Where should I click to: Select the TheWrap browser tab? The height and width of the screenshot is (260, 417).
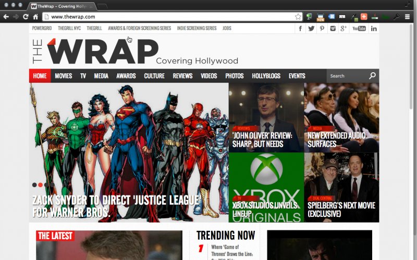point(62,6)
